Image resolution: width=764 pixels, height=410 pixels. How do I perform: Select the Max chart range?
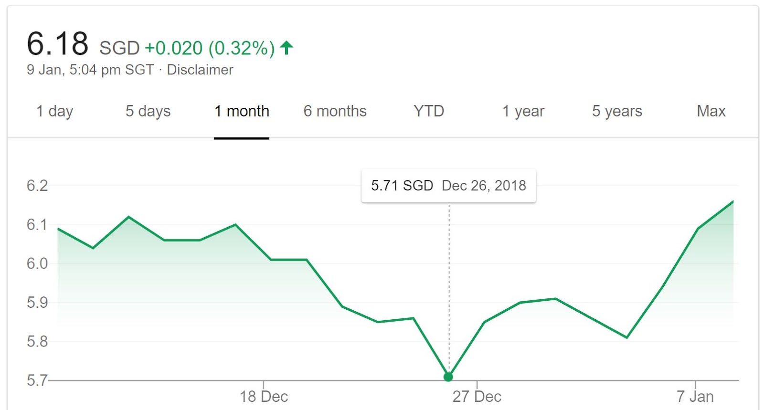pos(710,111)
